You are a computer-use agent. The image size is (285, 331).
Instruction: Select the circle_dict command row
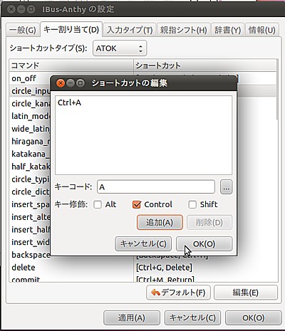[x=31, y=191]
